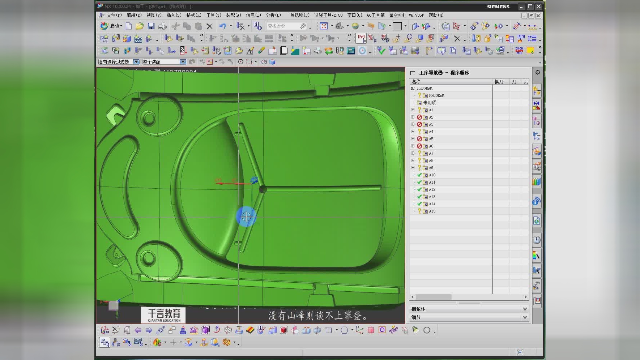Viewport: 640px width, 360px height.
Task: Open the 插入(S) menu
Action: pyautogui.click(x=174, y=15)
